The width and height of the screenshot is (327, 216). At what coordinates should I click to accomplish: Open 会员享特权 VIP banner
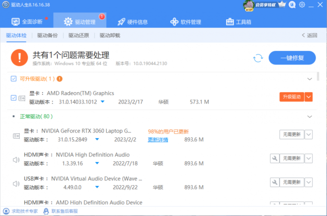click(x=265, y=5)
